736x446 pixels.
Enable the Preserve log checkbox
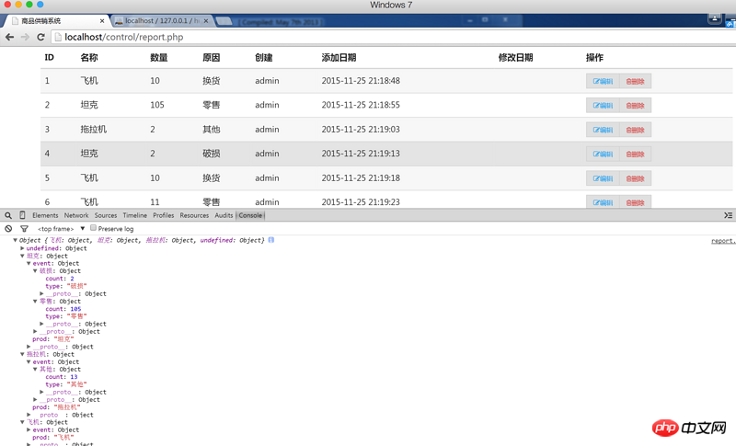pyautogui.click(x=94, y=228)
